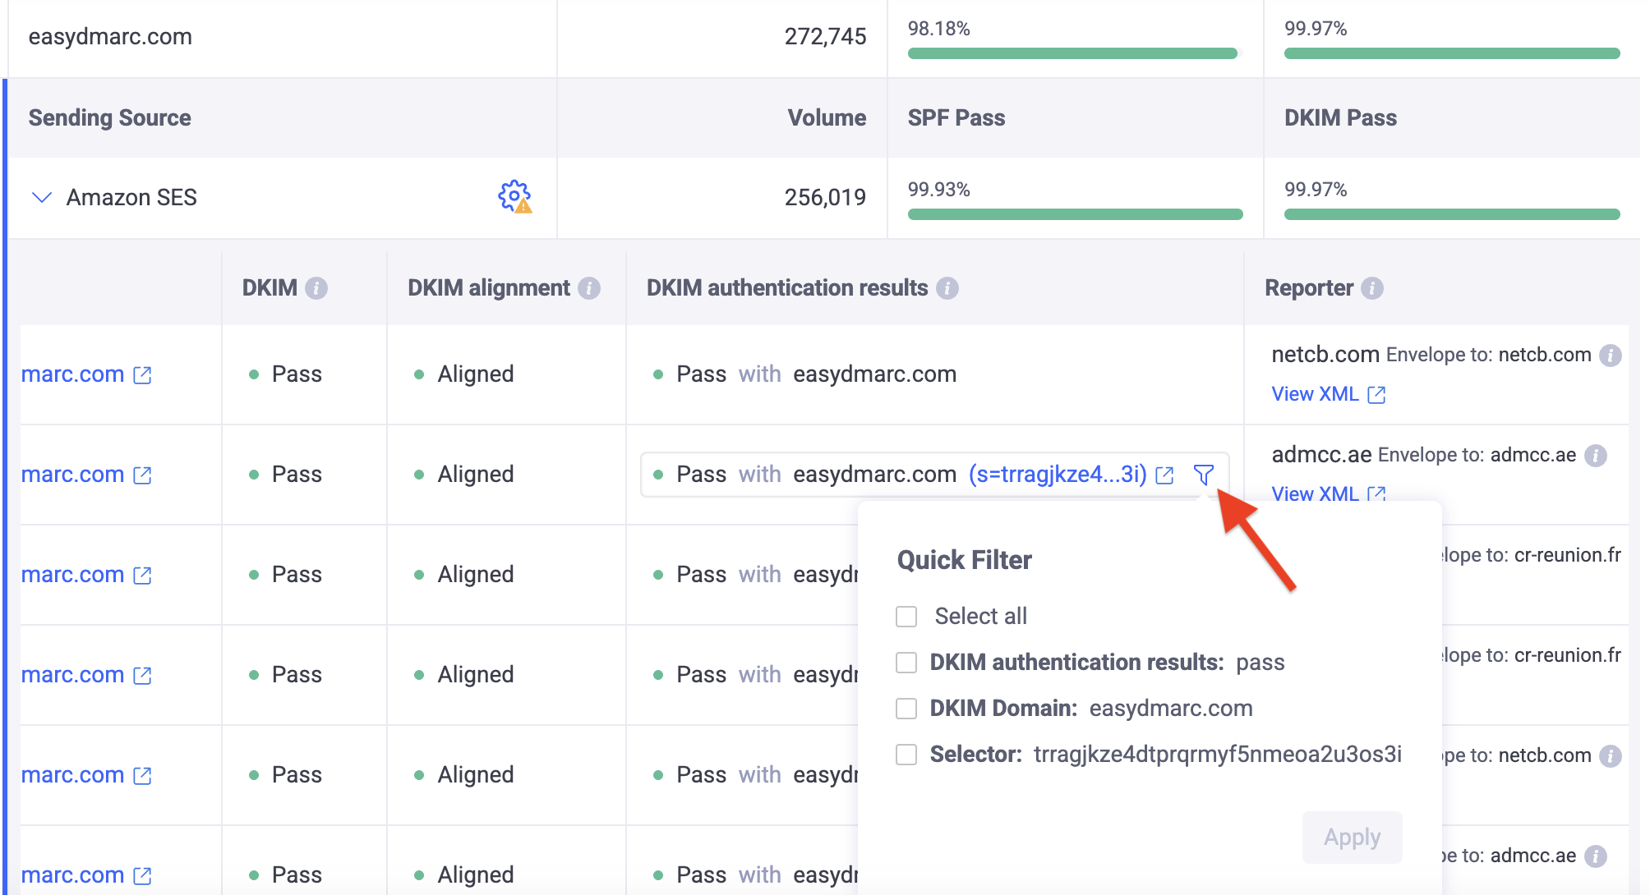Click the DKIM Pass column header
This screenshot has height=895, width=1650.
point(1340,117)
